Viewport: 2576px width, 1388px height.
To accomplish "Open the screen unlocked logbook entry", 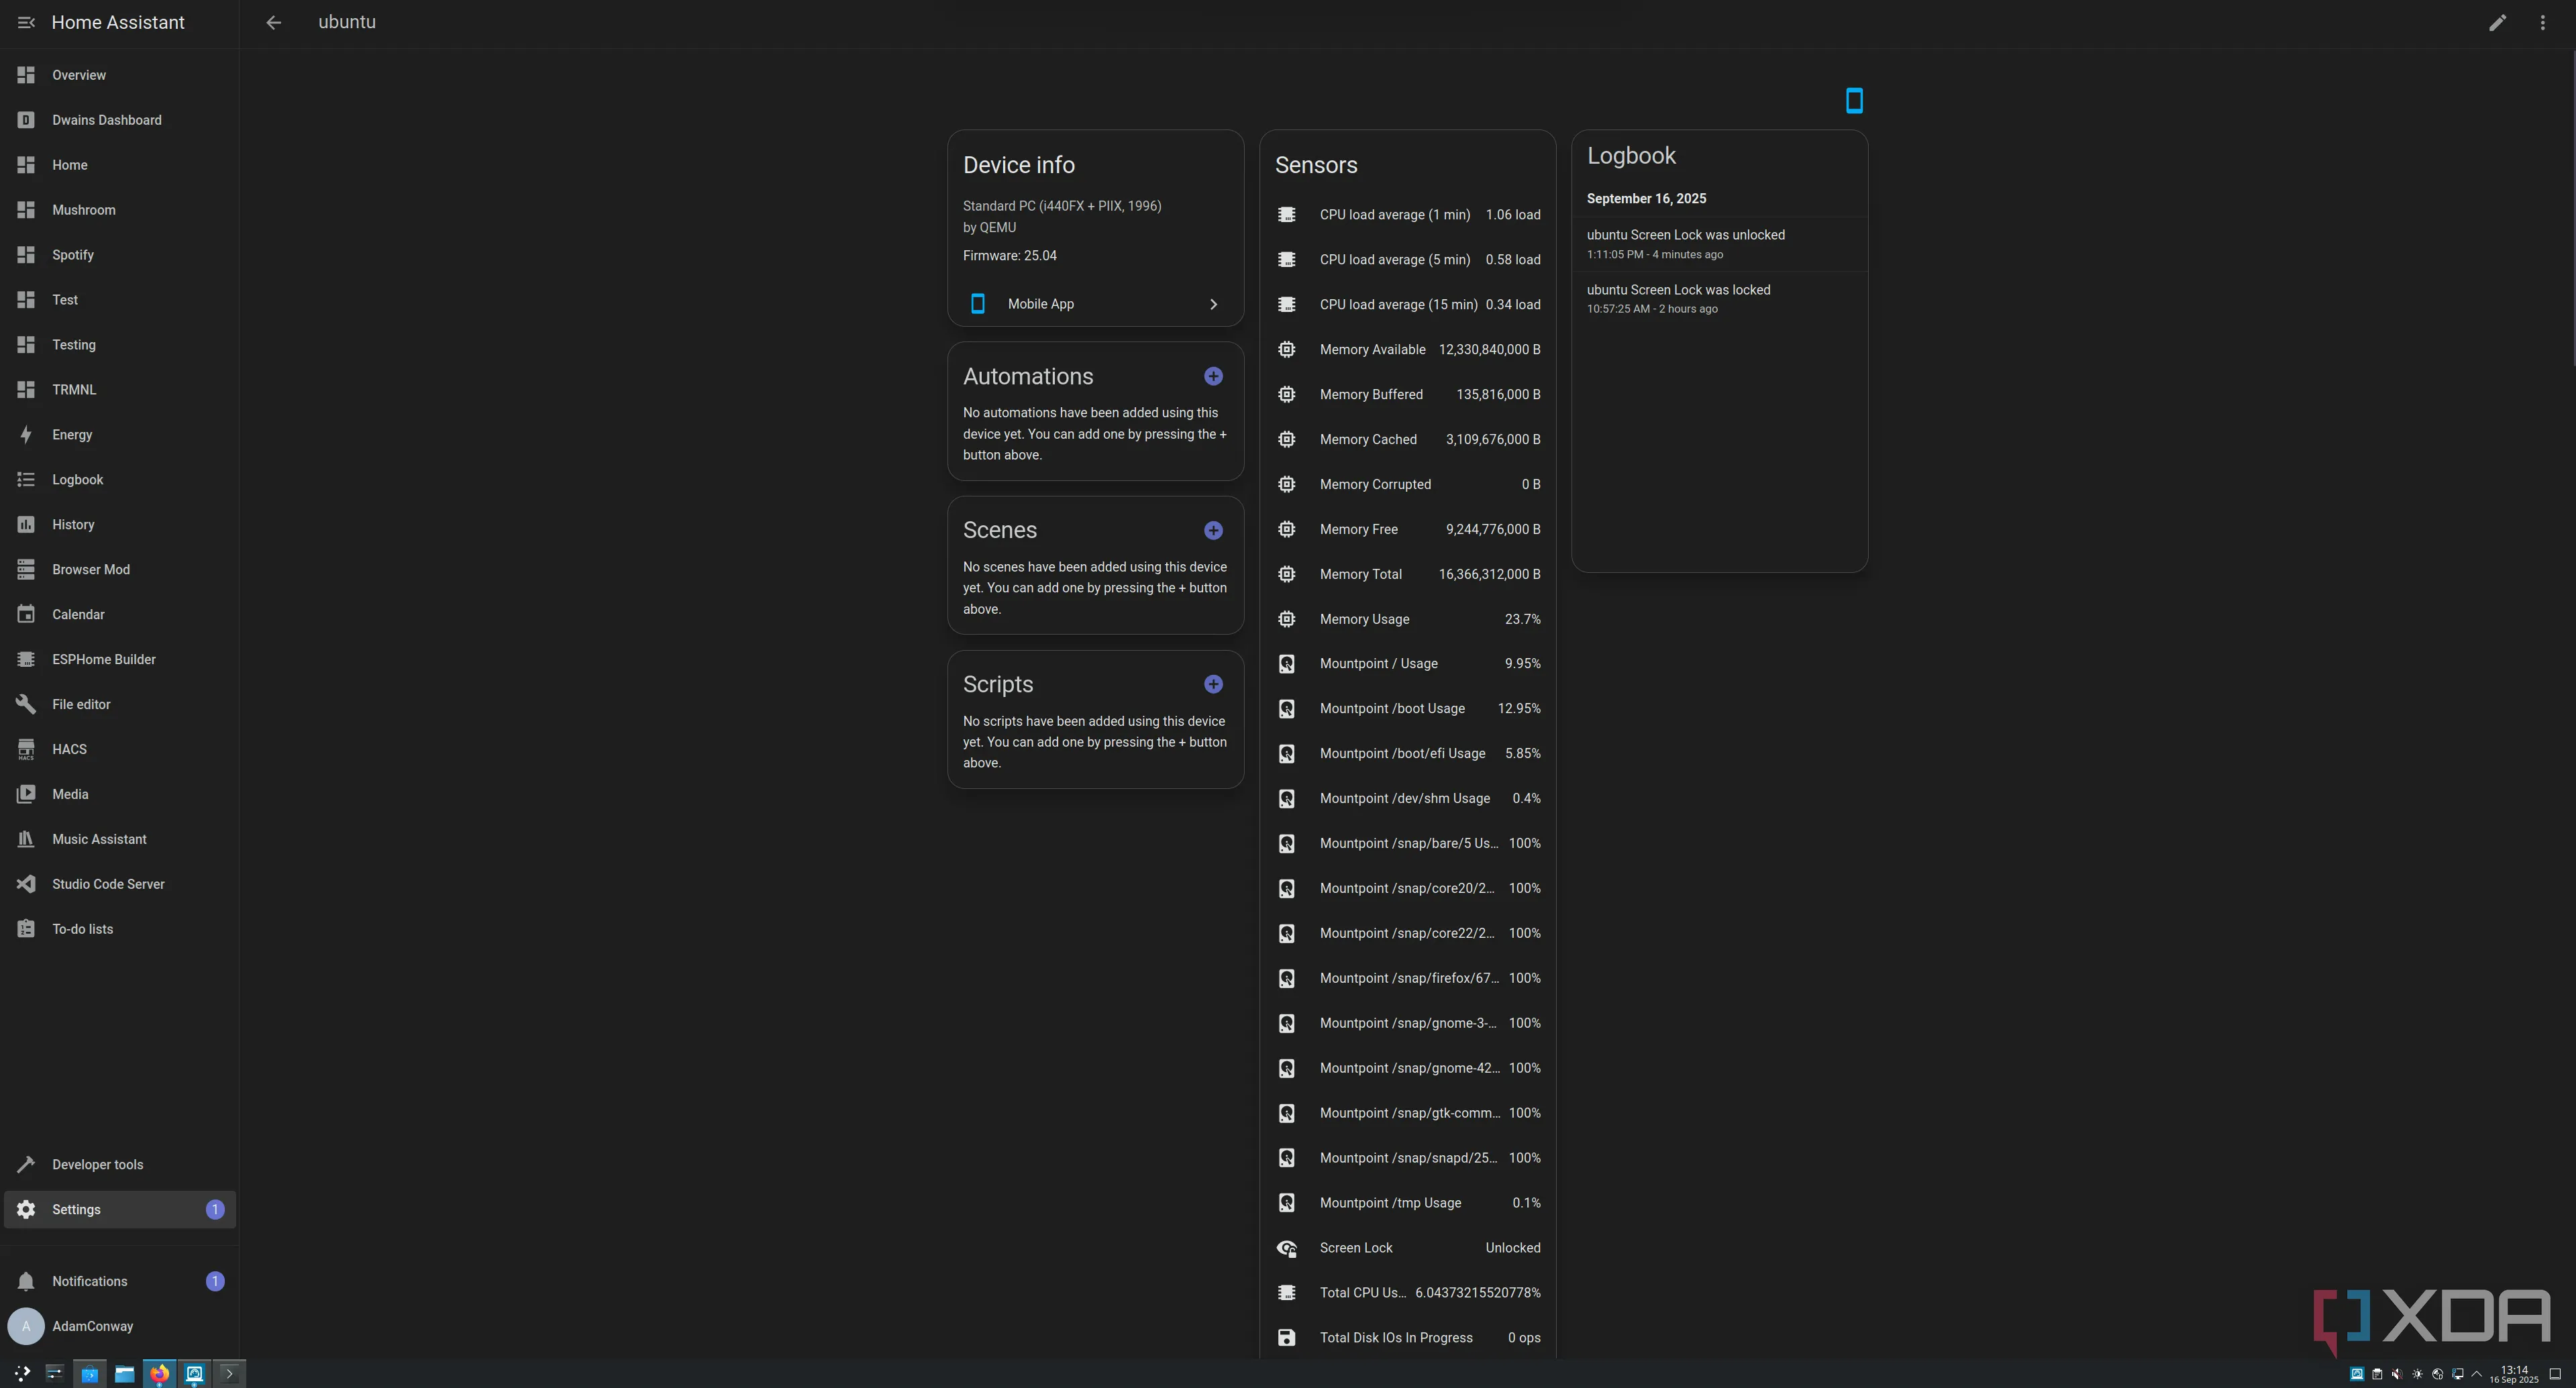I will (x=1685, y=243).
